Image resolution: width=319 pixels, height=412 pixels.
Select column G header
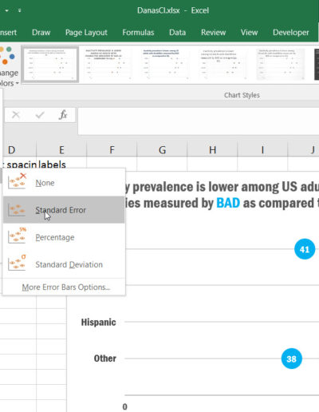(162, 150)
